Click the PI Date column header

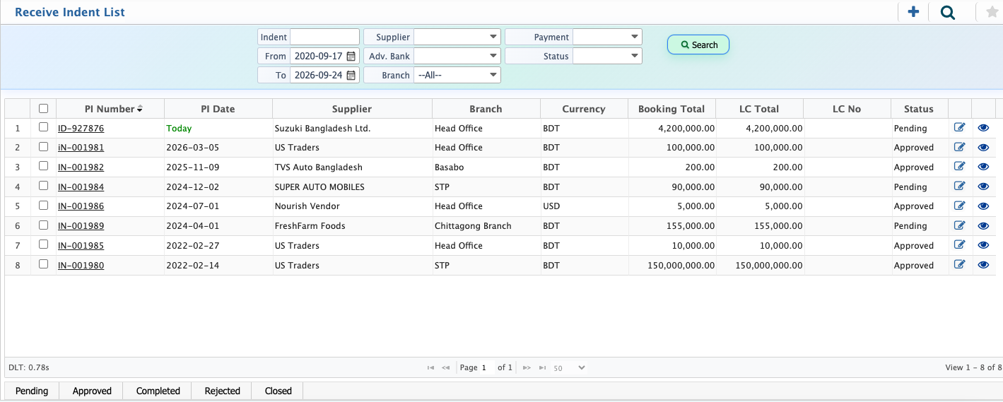click(x=218, y=109)
